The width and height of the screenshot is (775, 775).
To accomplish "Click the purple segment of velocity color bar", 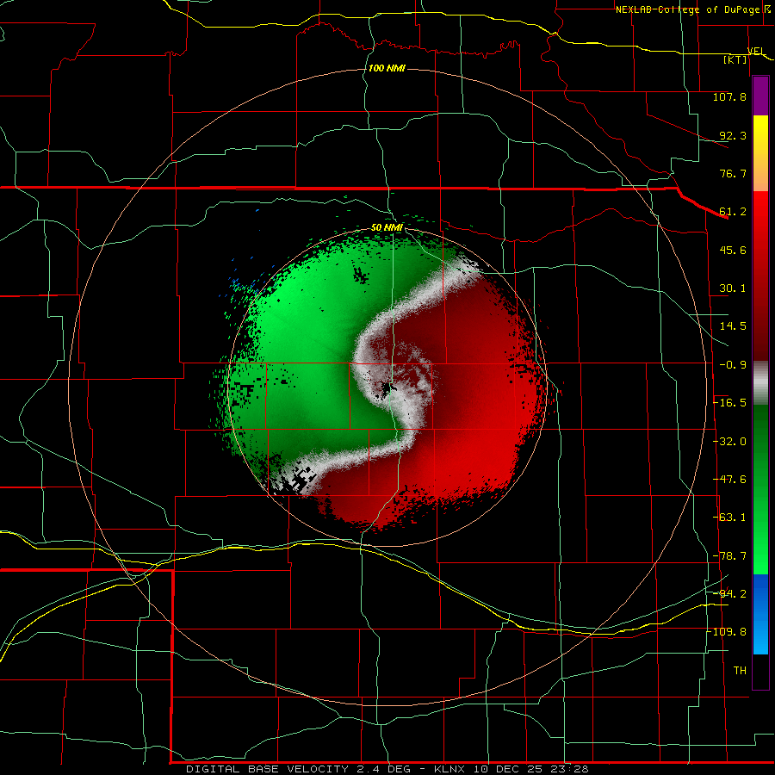I will 760,96.
